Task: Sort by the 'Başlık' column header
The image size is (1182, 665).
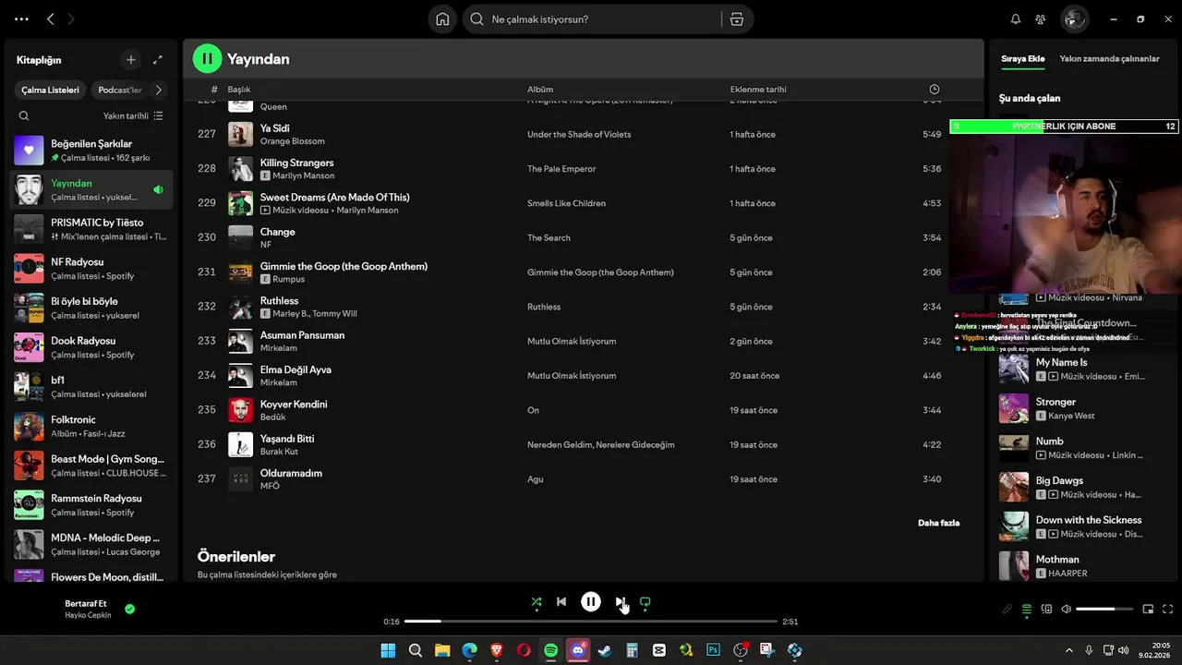Action: click(239, 90)
